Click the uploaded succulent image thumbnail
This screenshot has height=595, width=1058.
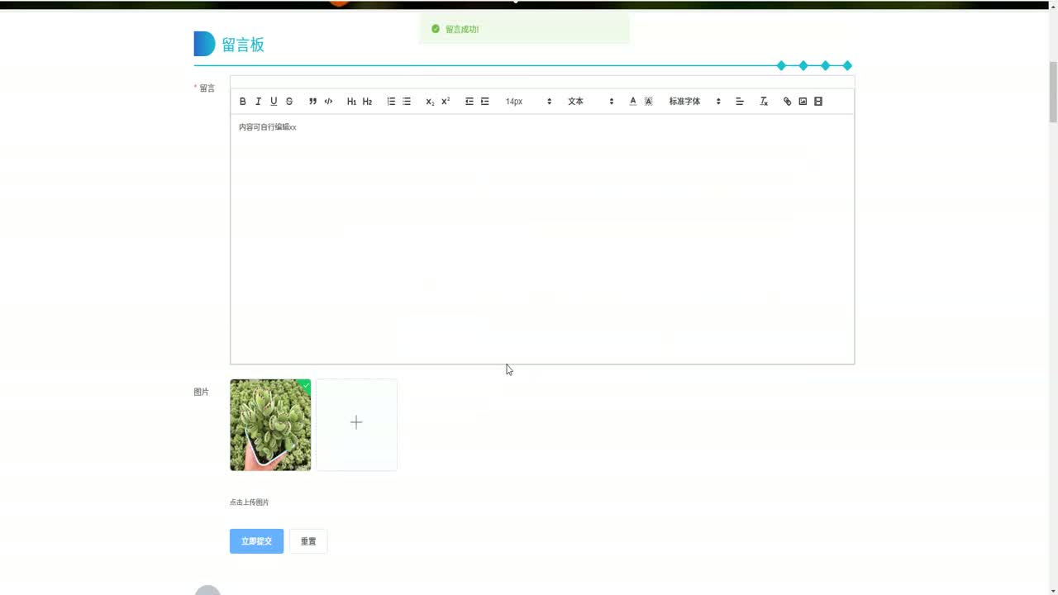click(270, 425)
